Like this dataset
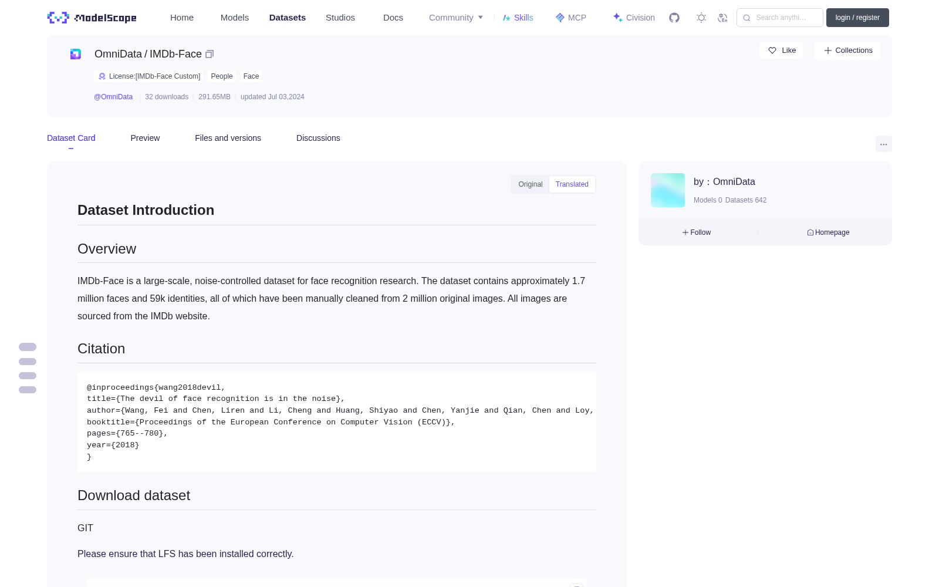 (x=782, y=50)
